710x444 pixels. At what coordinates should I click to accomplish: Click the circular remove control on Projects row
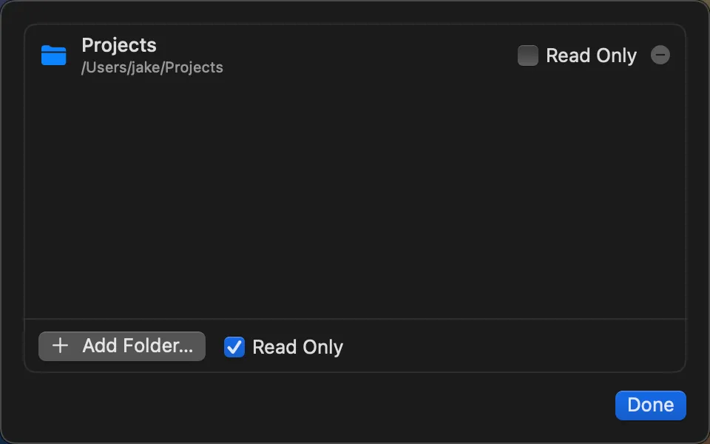coord(660,54)
